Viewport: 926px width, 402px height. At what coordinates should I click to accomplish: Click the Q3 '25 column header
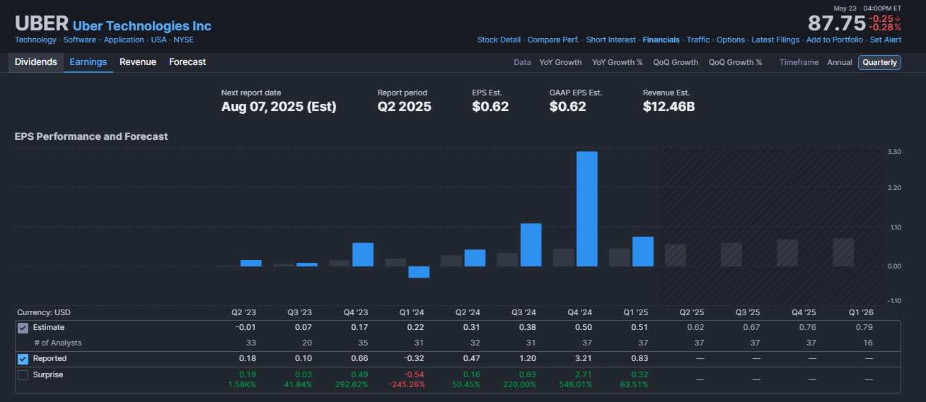pyautogui.click(x=748, y=312)
